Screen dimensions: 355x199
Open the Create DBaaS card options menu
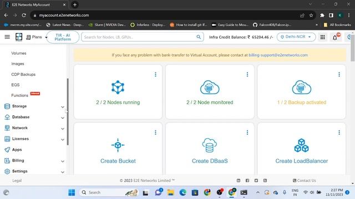(x=247, y=133)
